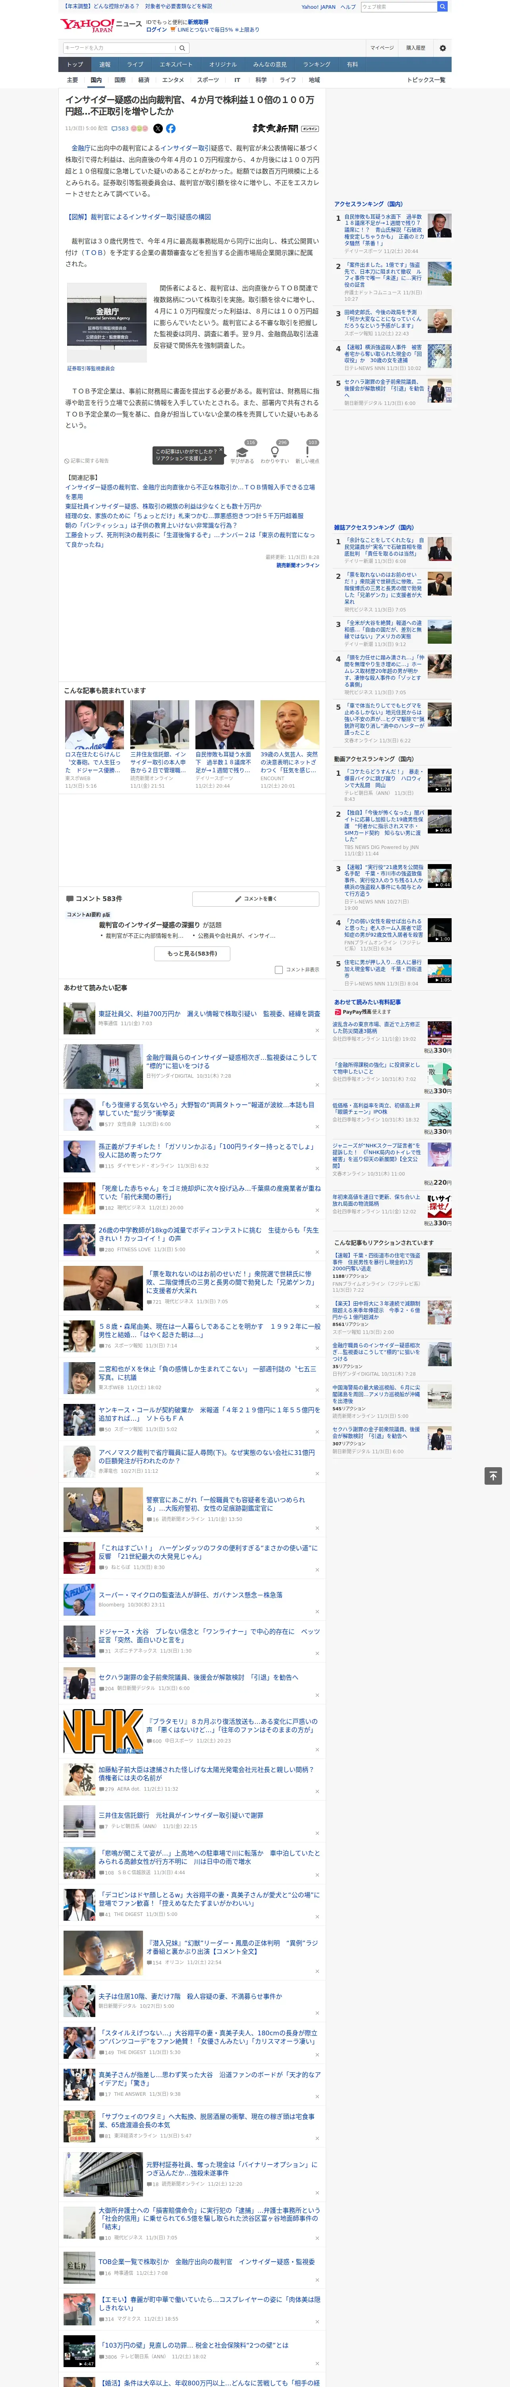The image size is (510, 2387).
Task: Open the 科学 category
Action: [261, 80]
